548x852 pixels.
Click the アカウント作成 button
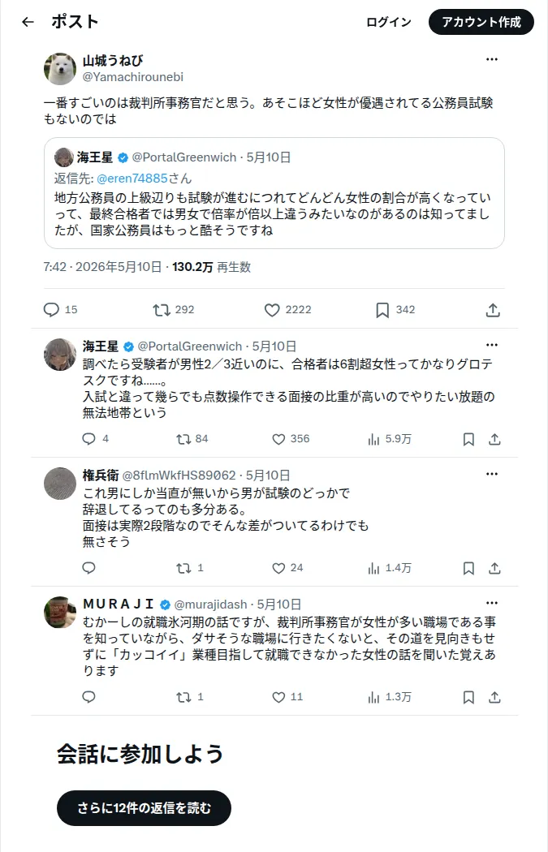click(x=481, y=22)
